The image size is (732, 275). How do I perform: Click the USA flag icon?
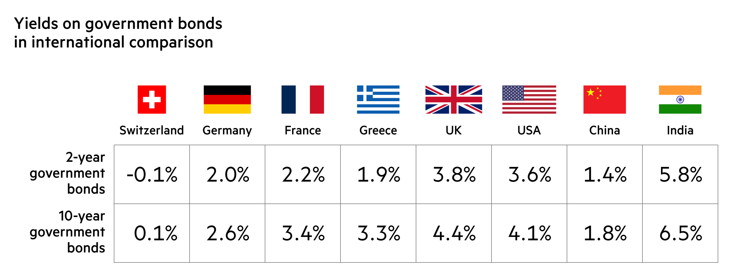[x=529, y=99]
